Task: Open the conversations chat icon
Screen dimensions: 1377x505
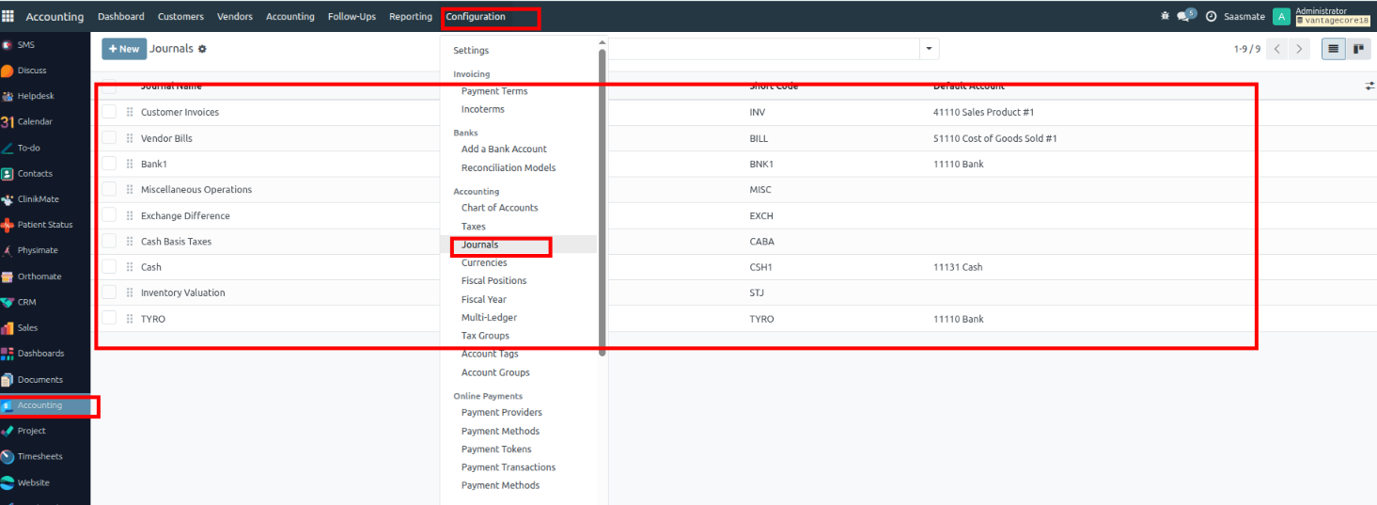Action: (x=1183, y=16)
